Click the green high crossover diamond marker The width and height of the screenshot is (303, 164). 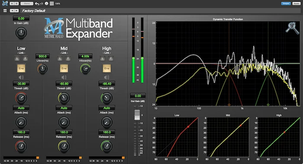(x=268, y=104)
